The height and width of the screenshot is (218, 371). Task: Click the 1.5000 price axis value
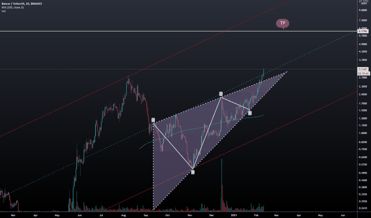tap(363, 110)
